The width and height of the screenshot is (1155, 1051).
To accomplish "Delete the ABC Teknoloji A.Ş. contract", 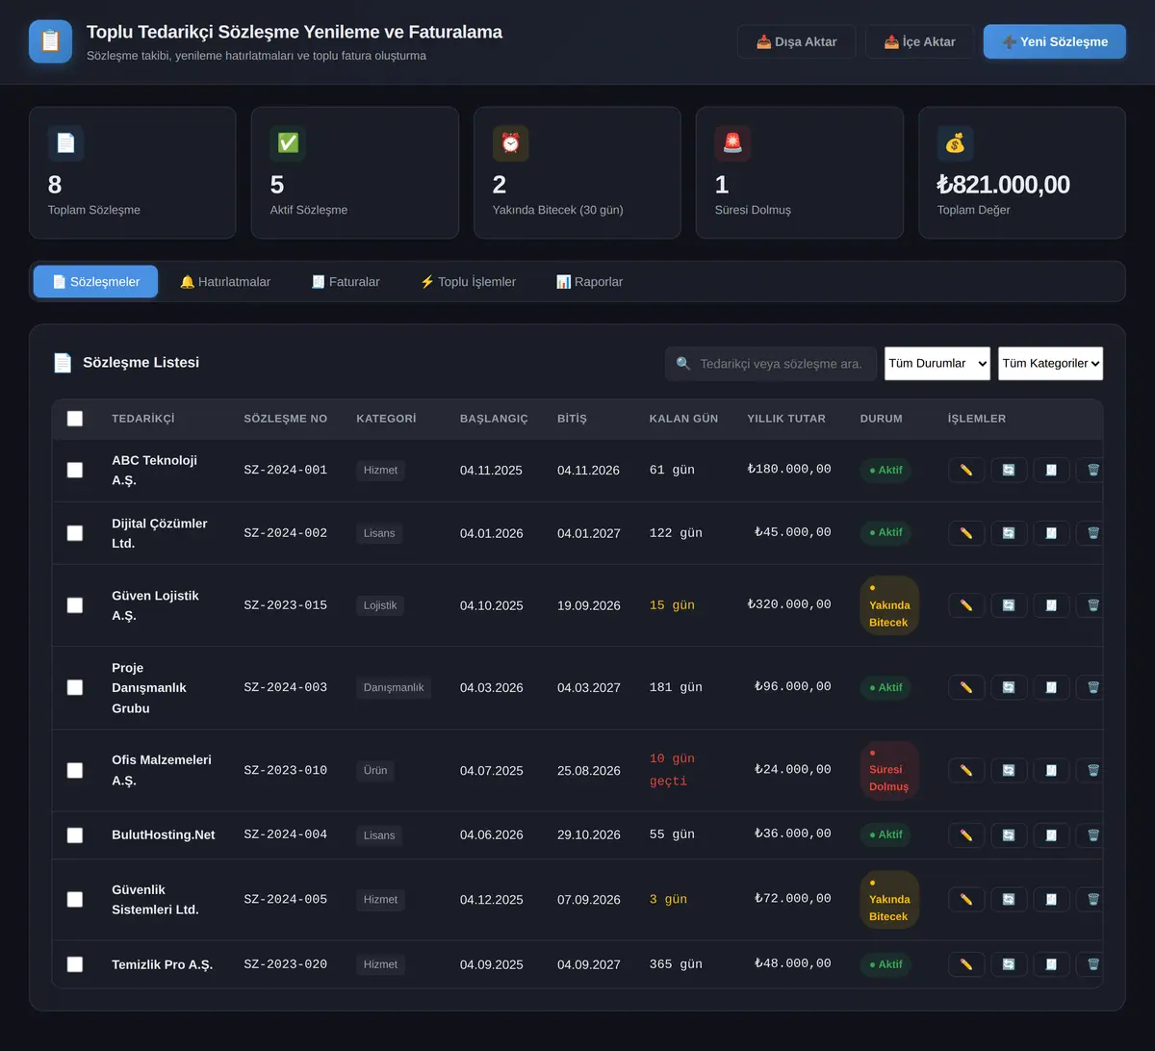I will pos(1091,471).
